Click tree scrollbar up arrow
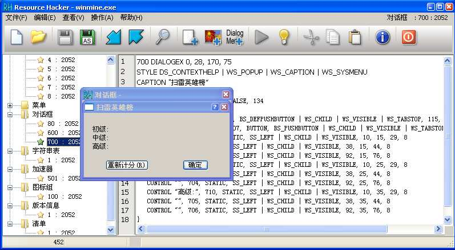This screenshot has height=250, width=455. tap(111, 60)
